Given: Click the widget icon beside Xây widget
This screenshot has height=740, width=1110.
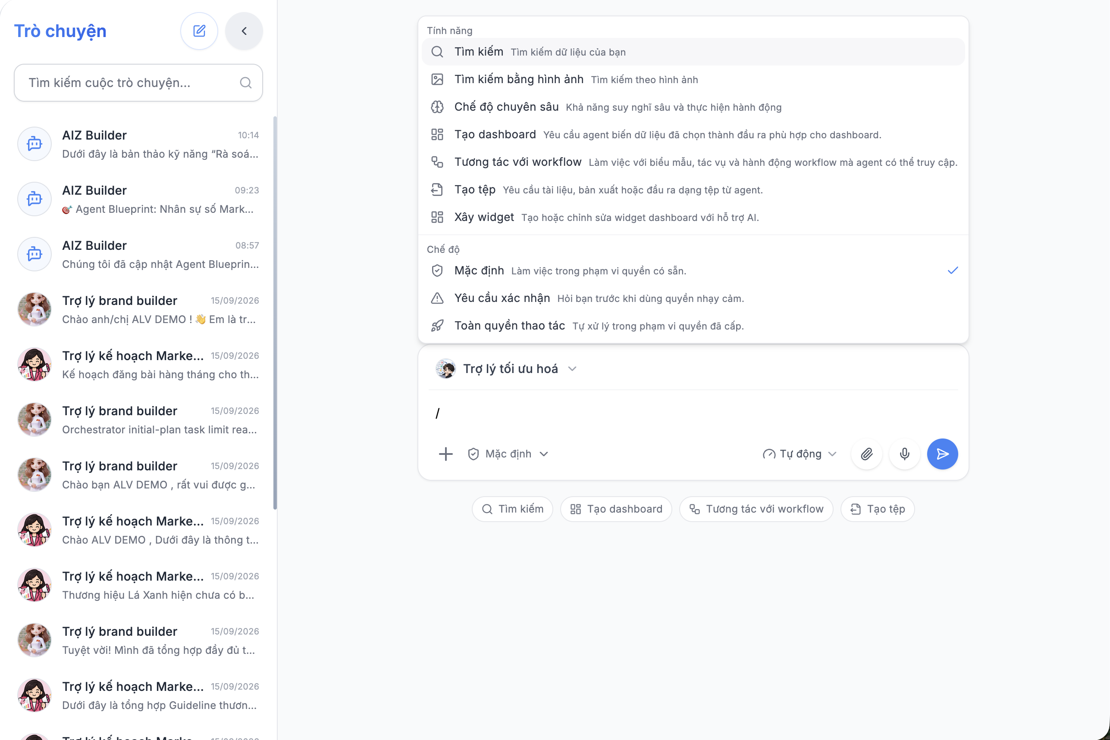Looking at the screenshot, I should 437,217.
